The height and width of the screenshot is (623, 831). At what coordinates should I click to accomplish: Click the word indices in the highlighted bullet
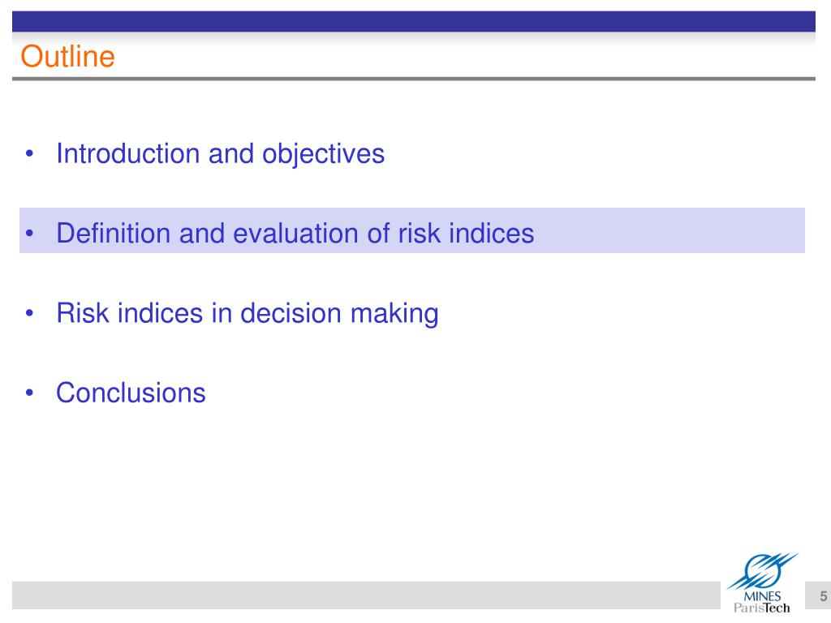pos(491,233)
